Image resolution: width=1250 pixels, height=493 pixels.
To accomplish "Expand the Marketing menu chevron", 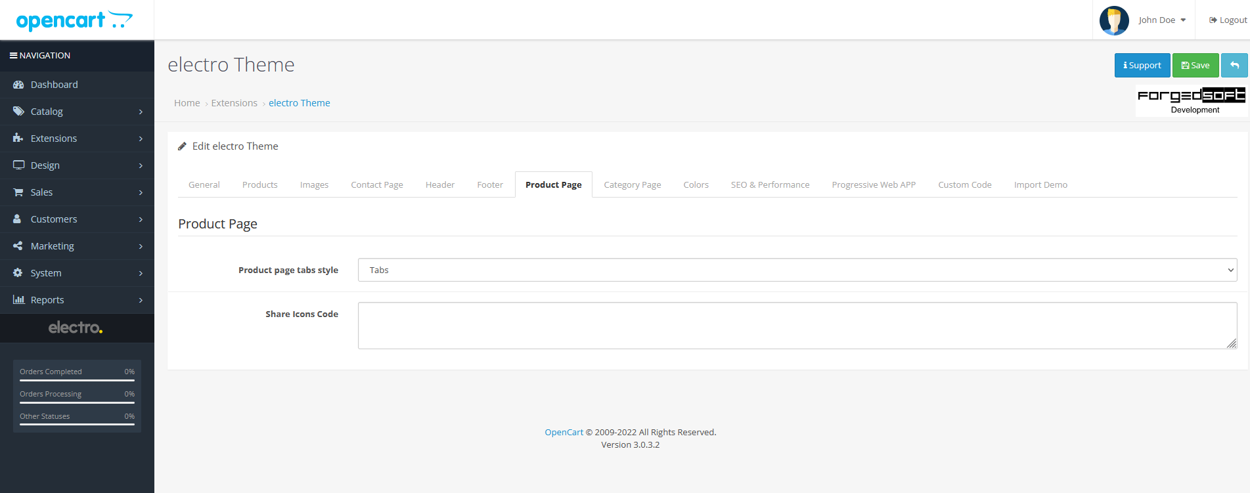I will click(x=141, y=247).
